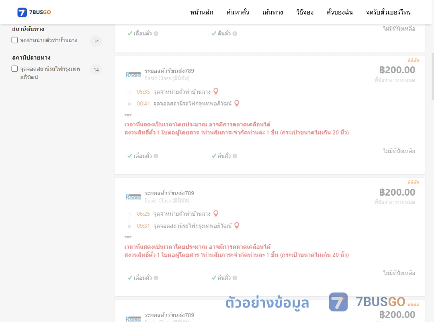Click คืนตั๋ว info icon in top partial card
This screenshot has width=434, height=322.
[x=235, y=33]
